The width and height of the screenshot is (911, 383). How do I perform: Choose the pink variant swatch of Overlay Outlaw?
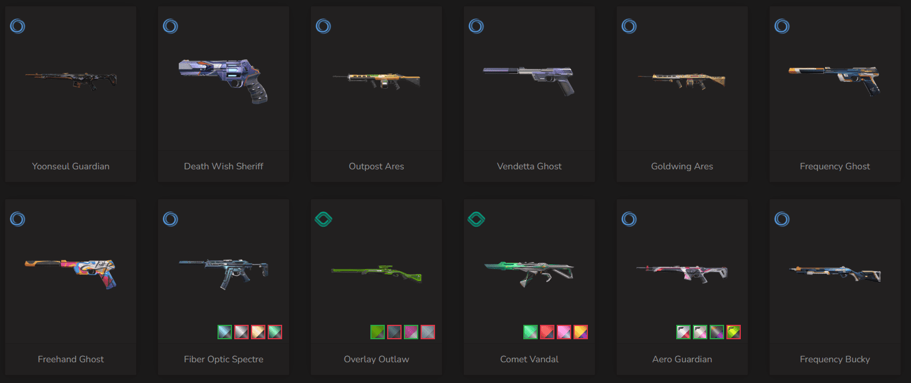coord(411,332)
